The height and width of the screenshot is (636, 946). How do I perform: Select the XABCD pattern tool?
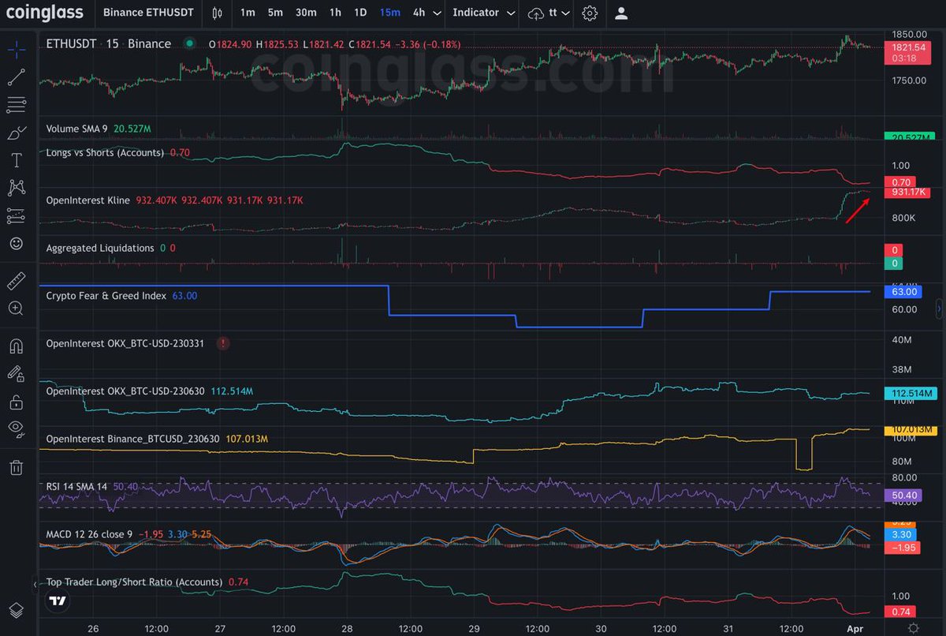coord(17,187)
